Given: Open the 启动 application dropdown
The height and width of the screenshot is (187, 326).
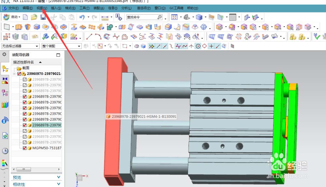Looking at the screenshot, I should tap(16, 17).
